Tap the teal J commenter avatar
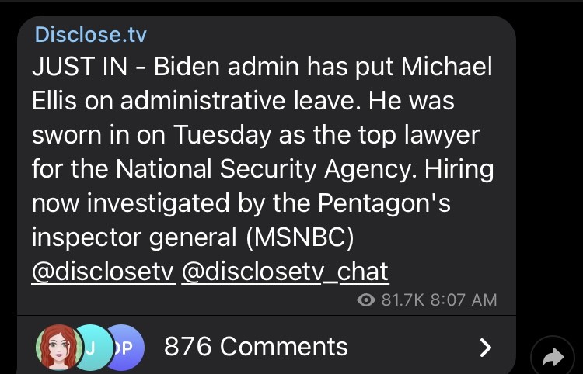Viewport: 583px width, 374px height. click(91, 346)
